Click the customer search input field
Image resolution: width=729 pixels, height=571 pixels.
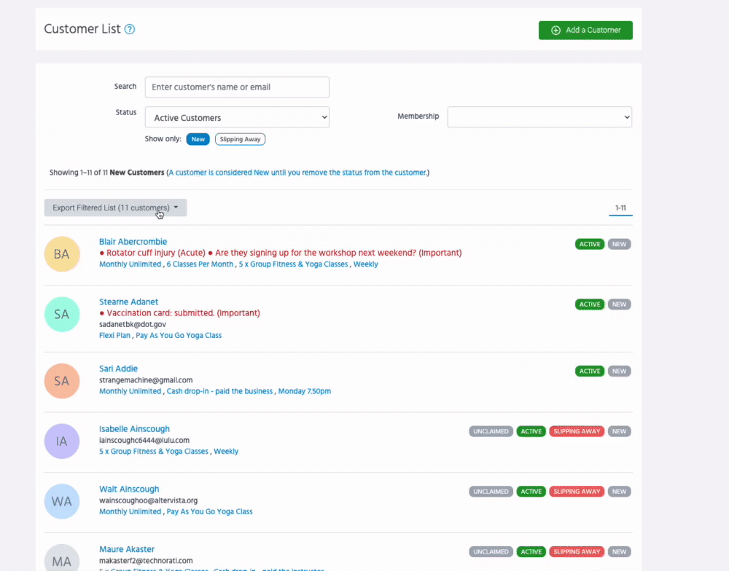237,87
